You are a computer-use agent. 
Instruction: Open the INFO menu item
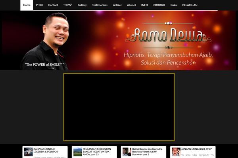coord(144,5)
